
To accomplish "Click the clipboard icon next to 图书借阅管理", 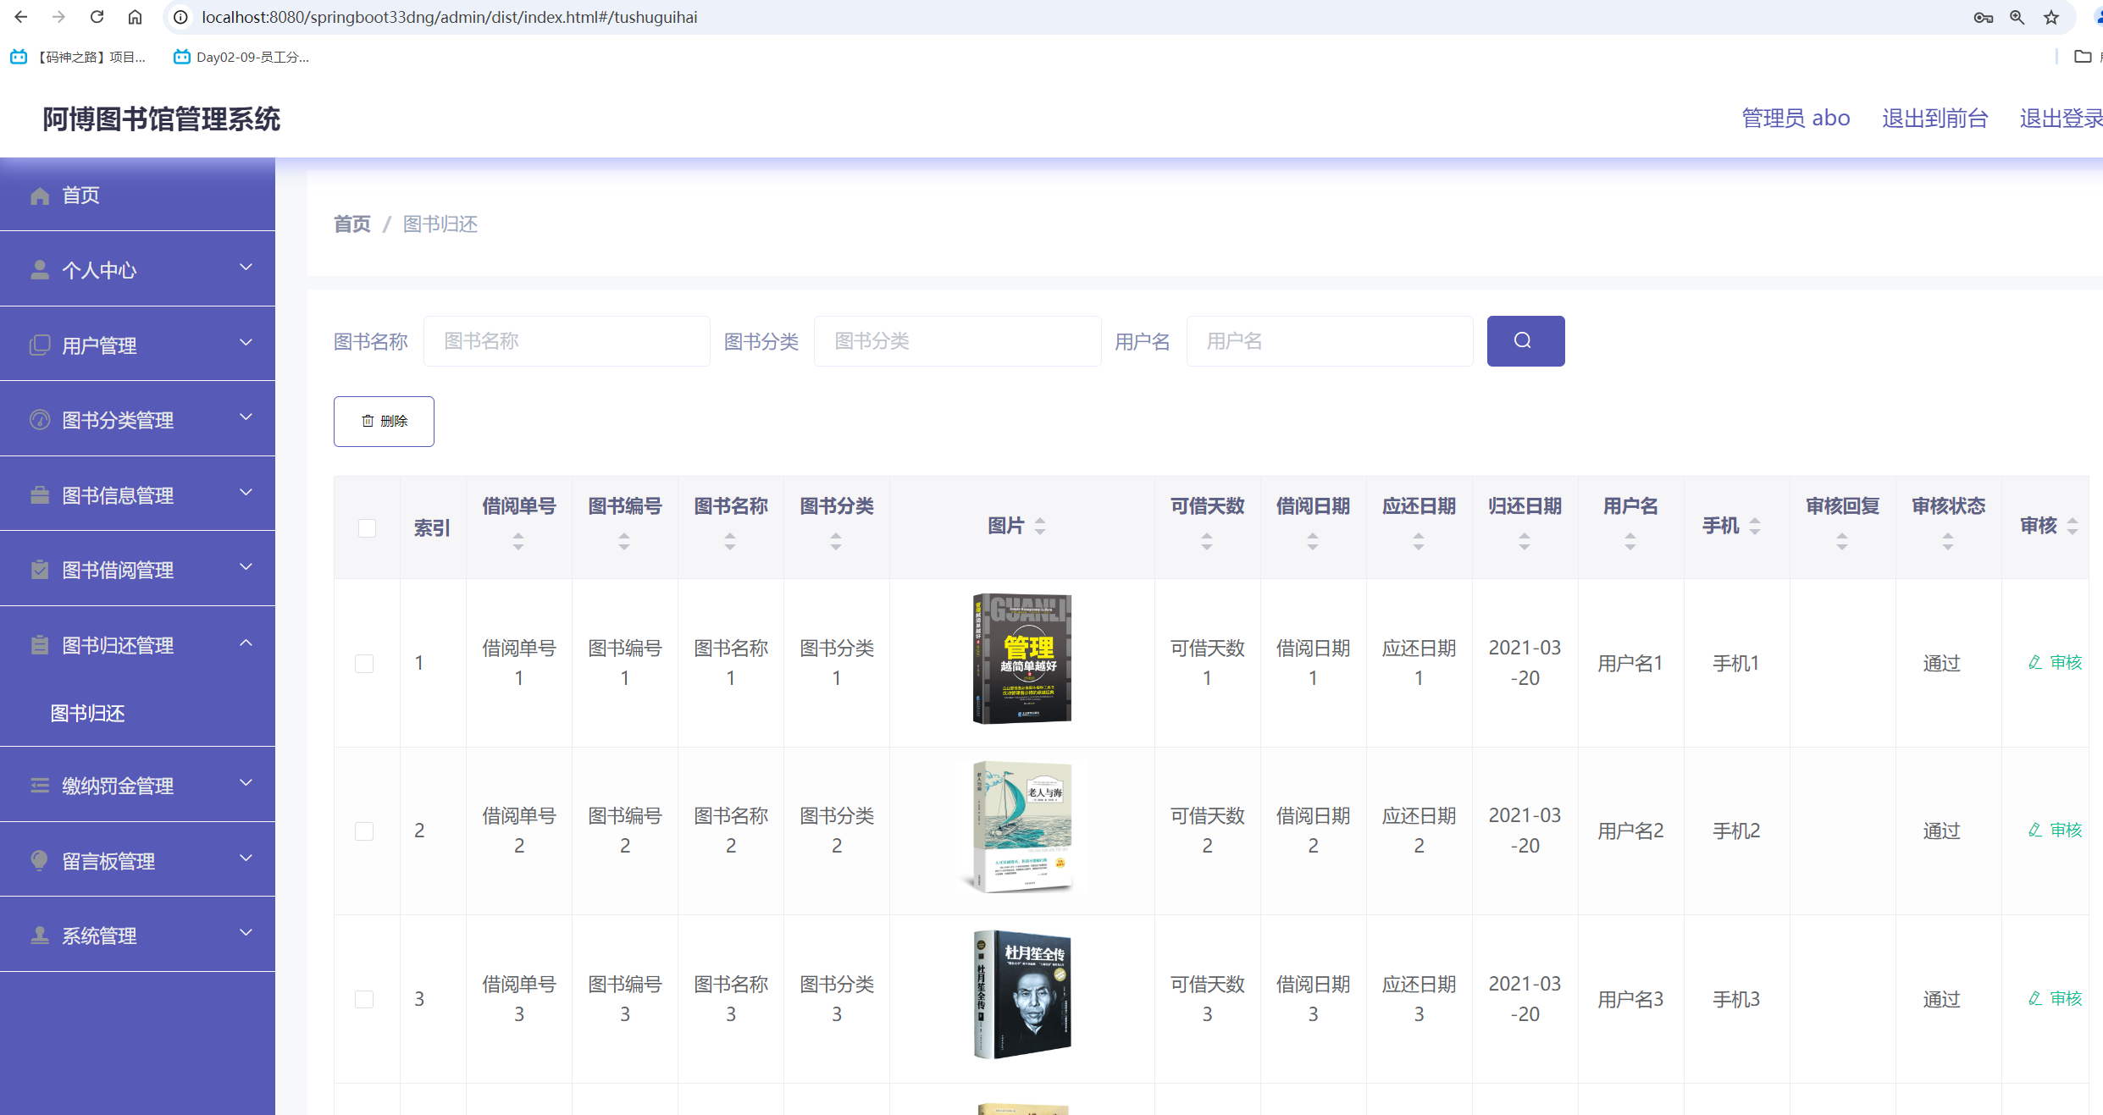I will point(40,569).
